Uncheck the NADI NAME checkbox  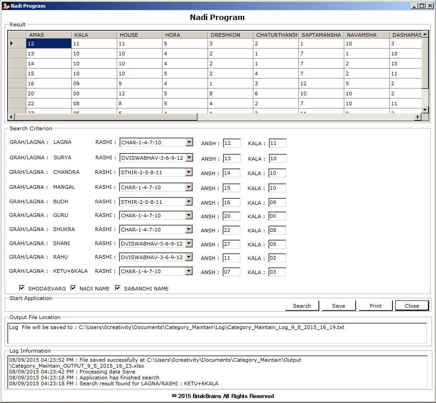pyautogui.click(x=73, y=288)
